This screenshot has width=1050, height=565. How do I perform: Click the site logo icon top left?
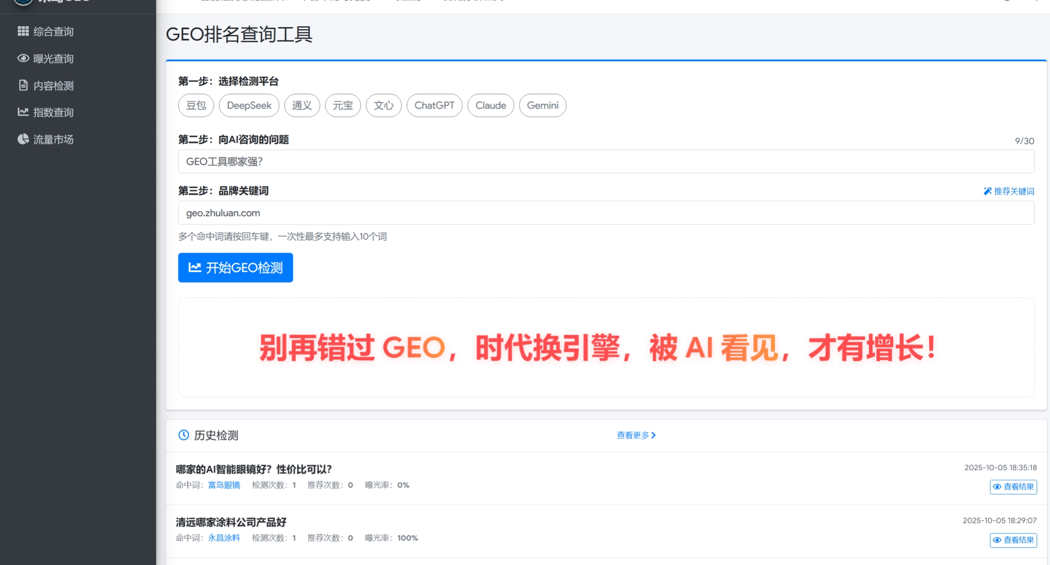[23, 2]
